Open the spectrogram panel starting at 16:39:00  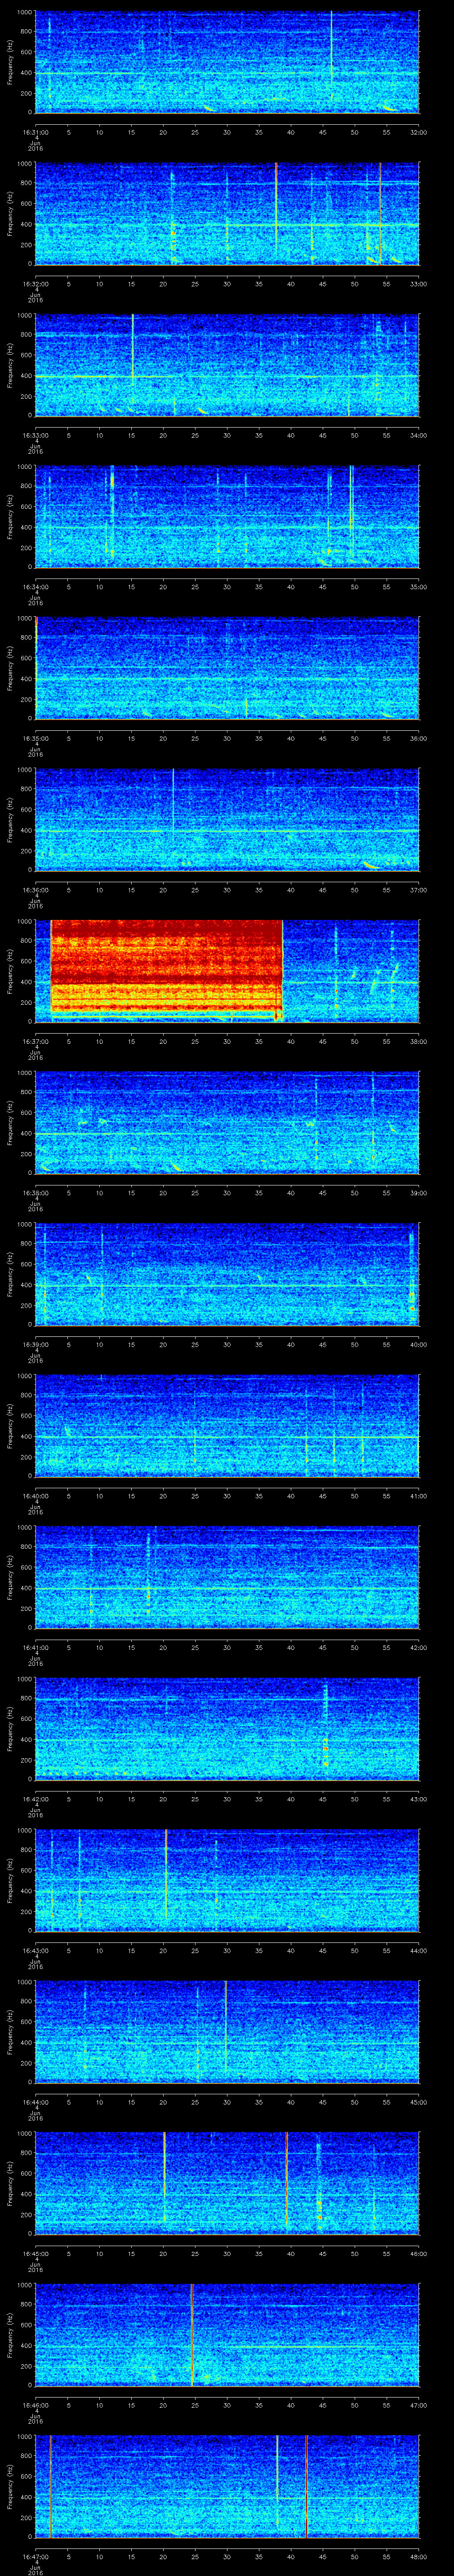227,1274
